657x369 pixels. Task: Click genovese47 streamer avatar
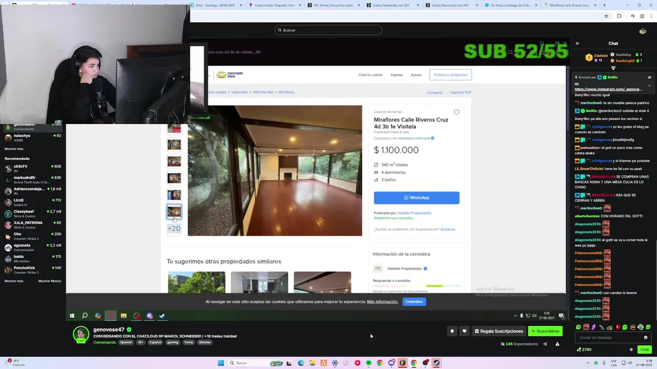(x=81, y=334)
